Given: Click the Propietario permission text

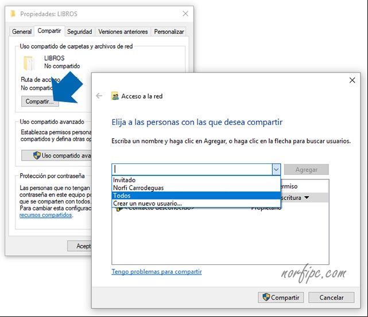Looking at the screenshot, I should click(266, 209).
